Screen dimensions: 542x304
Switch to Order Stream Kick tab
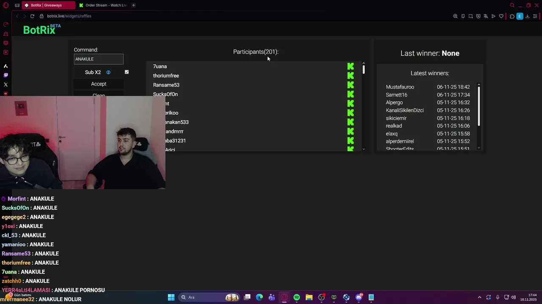pos(102,5)
